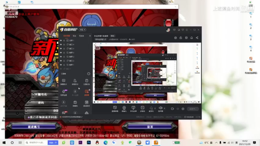Open hamburger menu in live companion title bar

(187, 30)
